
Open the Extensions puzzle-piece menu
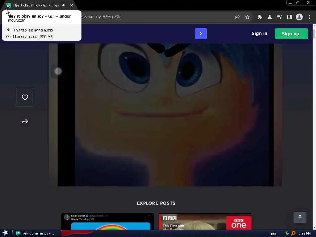[x=260, y=17]
